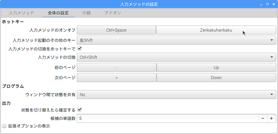Maximize the 入力メソッドの設定 window
The image size is (278, 134).
tap(268, 4)
